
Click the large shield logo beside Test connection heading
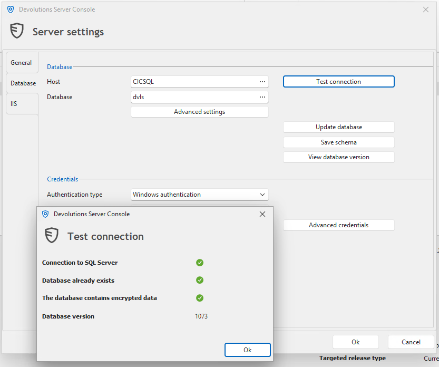pyautogui.click(x=52, y=235)
